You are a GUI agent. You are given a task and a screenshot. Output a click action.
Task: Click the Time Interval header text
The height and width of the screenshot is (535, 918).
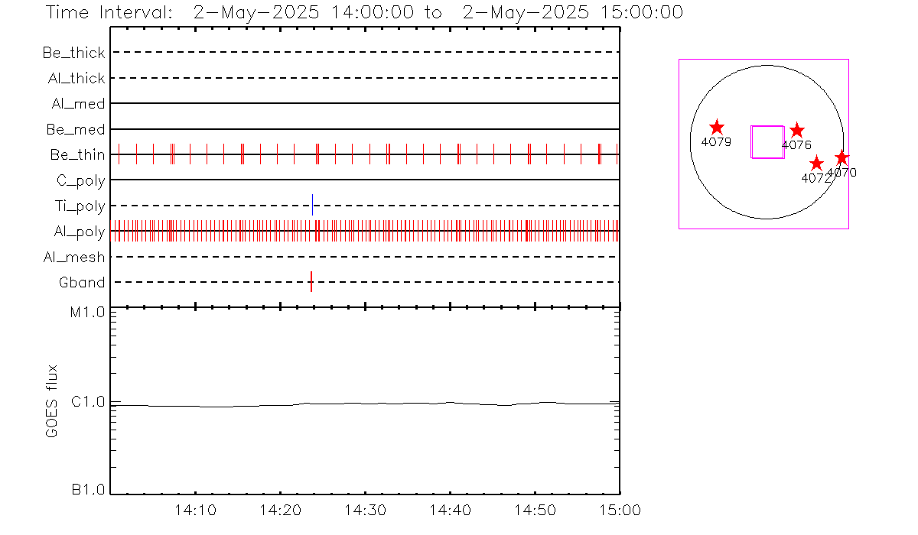tap(364, 13)
